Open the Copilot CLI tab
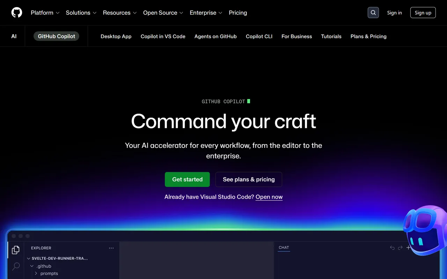Screen dimensions: 447x279 (259, 36)
